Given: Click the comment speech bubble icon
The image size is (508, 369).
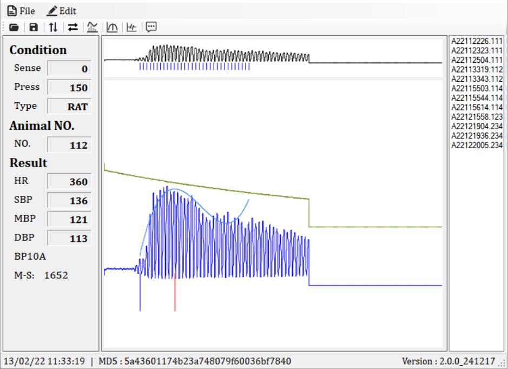Looking at the screenshot, I should coord(151,27).
